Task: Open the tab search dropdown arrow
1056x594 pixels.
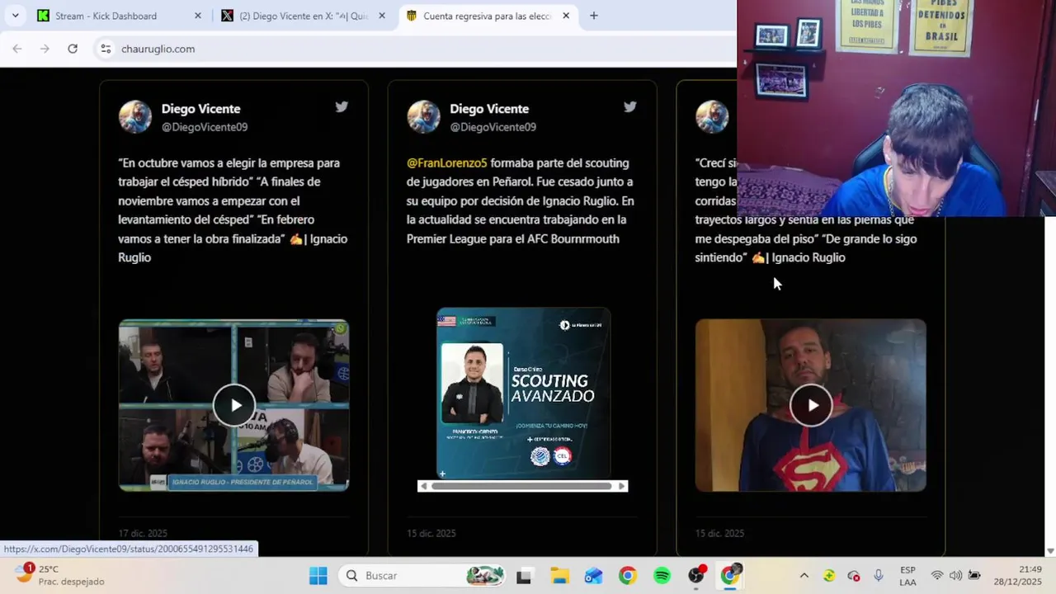Action: click(x=15, y=16)
